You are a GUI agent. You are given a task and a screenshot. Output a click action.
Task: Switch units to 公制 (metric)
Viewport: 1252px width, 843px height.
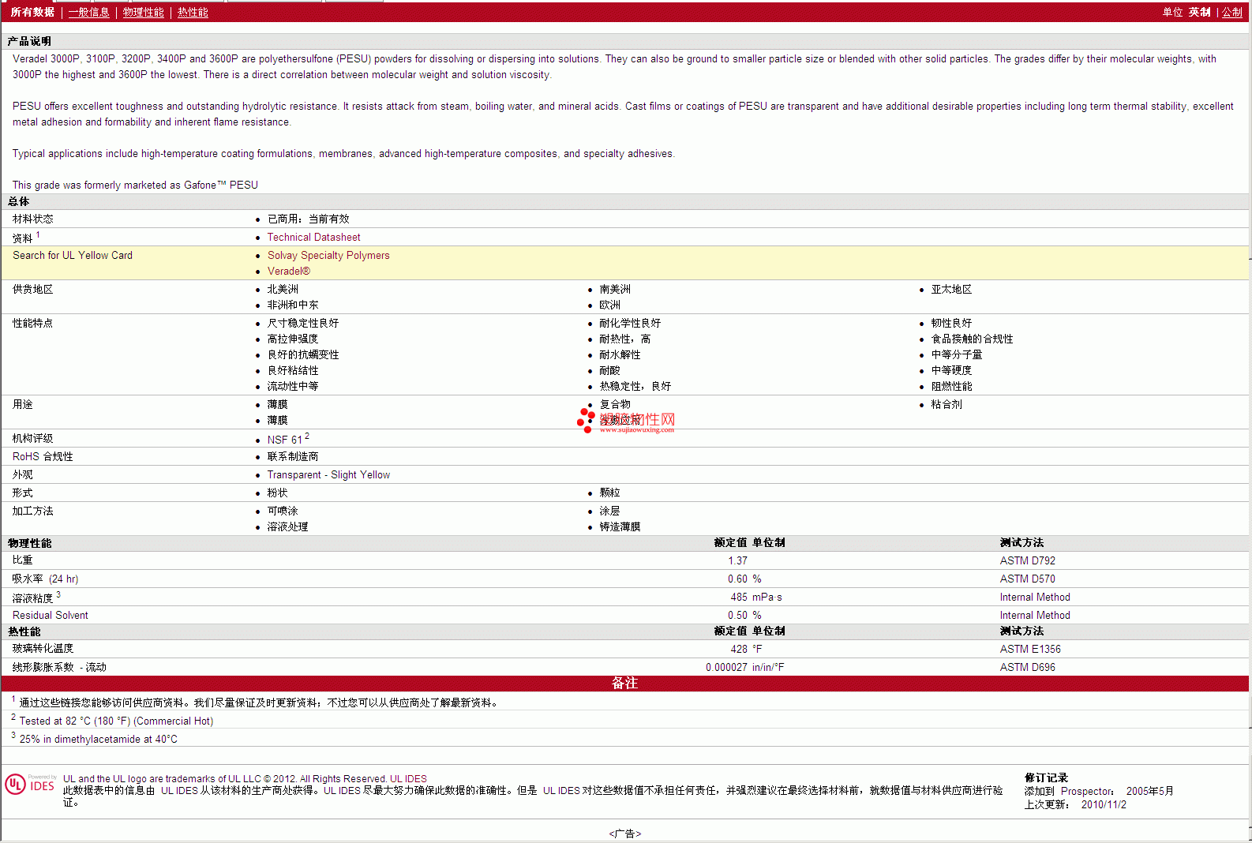click(1231, 13)
